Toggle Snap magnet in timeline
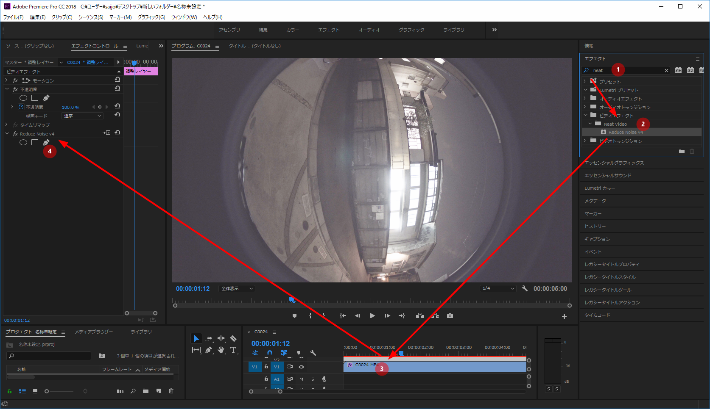The image size is (710, 409). point(270,353)
